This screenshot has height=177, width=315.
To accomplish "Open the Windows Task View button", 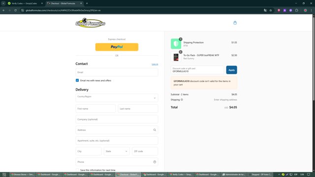I will coord(4,175).
